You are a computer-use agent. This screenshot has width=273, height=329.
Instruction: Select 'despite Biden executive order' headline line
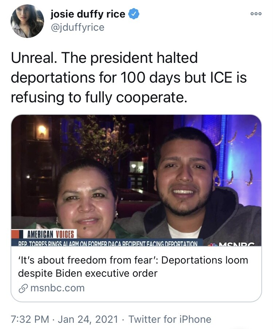[87, 273]
